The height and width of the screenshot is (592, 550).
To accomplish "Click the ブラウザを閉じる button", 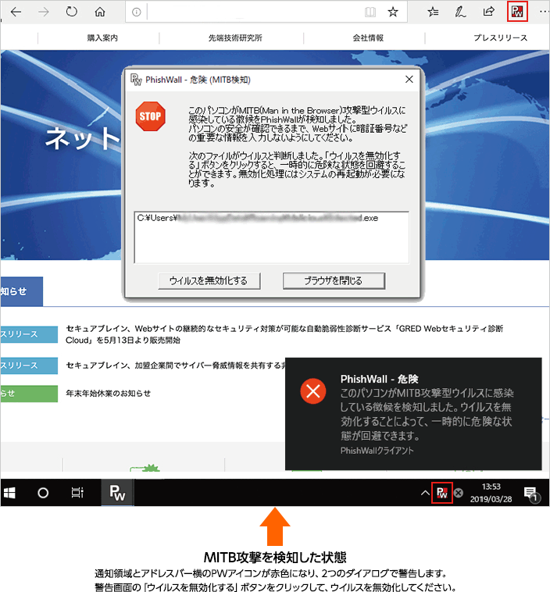I will coord(334,281).
